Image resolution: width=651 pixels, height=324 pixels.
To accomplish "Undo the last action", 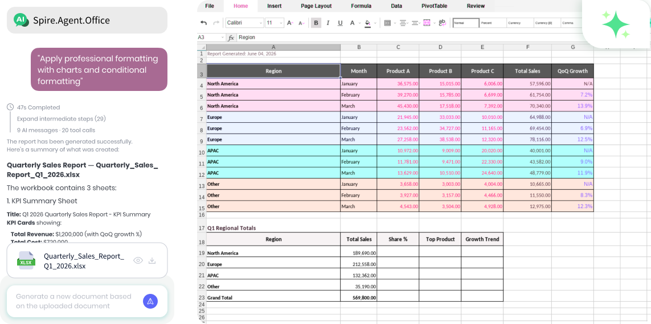I will tap(203, 23).
